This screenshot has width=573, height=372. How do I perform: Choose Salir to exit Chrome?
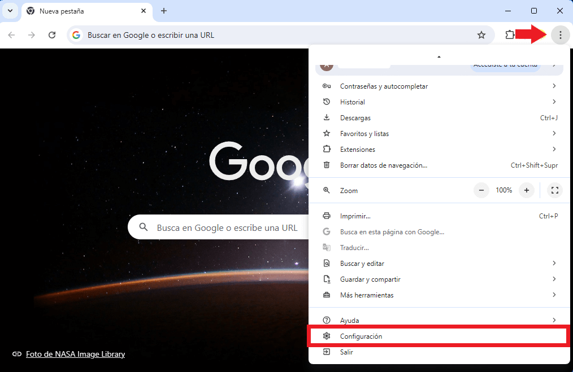(439, 352)
